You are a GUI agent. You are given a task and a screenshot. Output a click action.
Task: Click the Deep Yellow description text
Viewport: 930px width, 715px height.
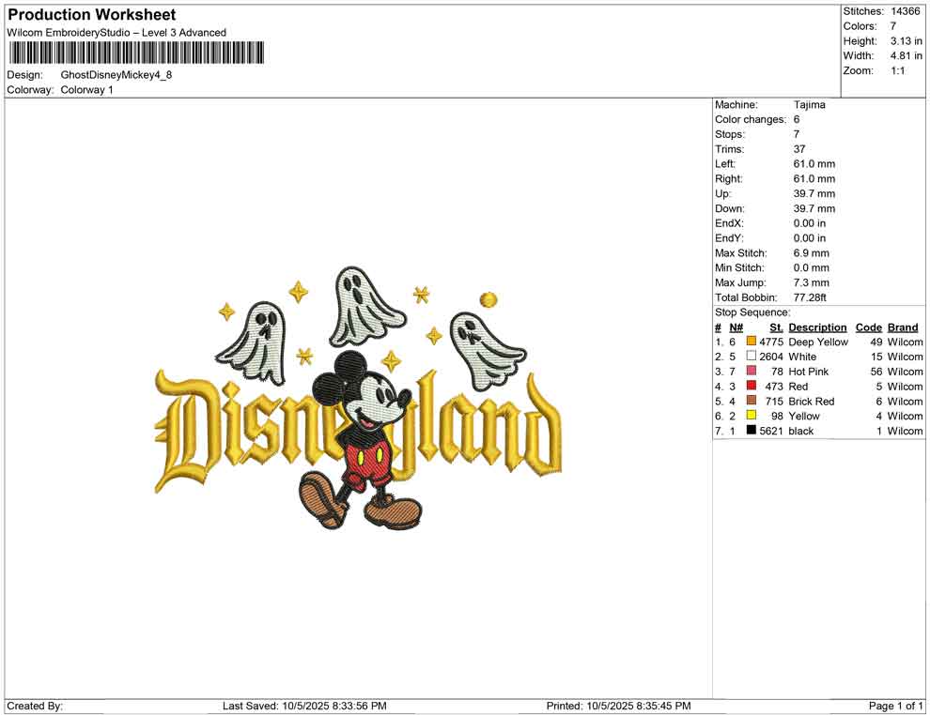[818, 342]
